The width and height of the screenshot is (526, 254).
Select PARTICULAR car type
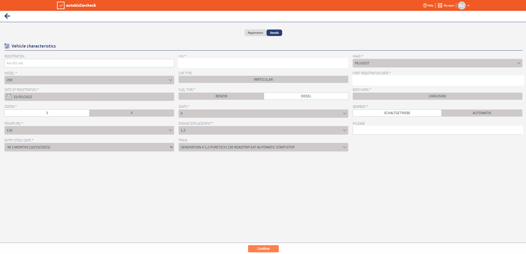[263, 80]
